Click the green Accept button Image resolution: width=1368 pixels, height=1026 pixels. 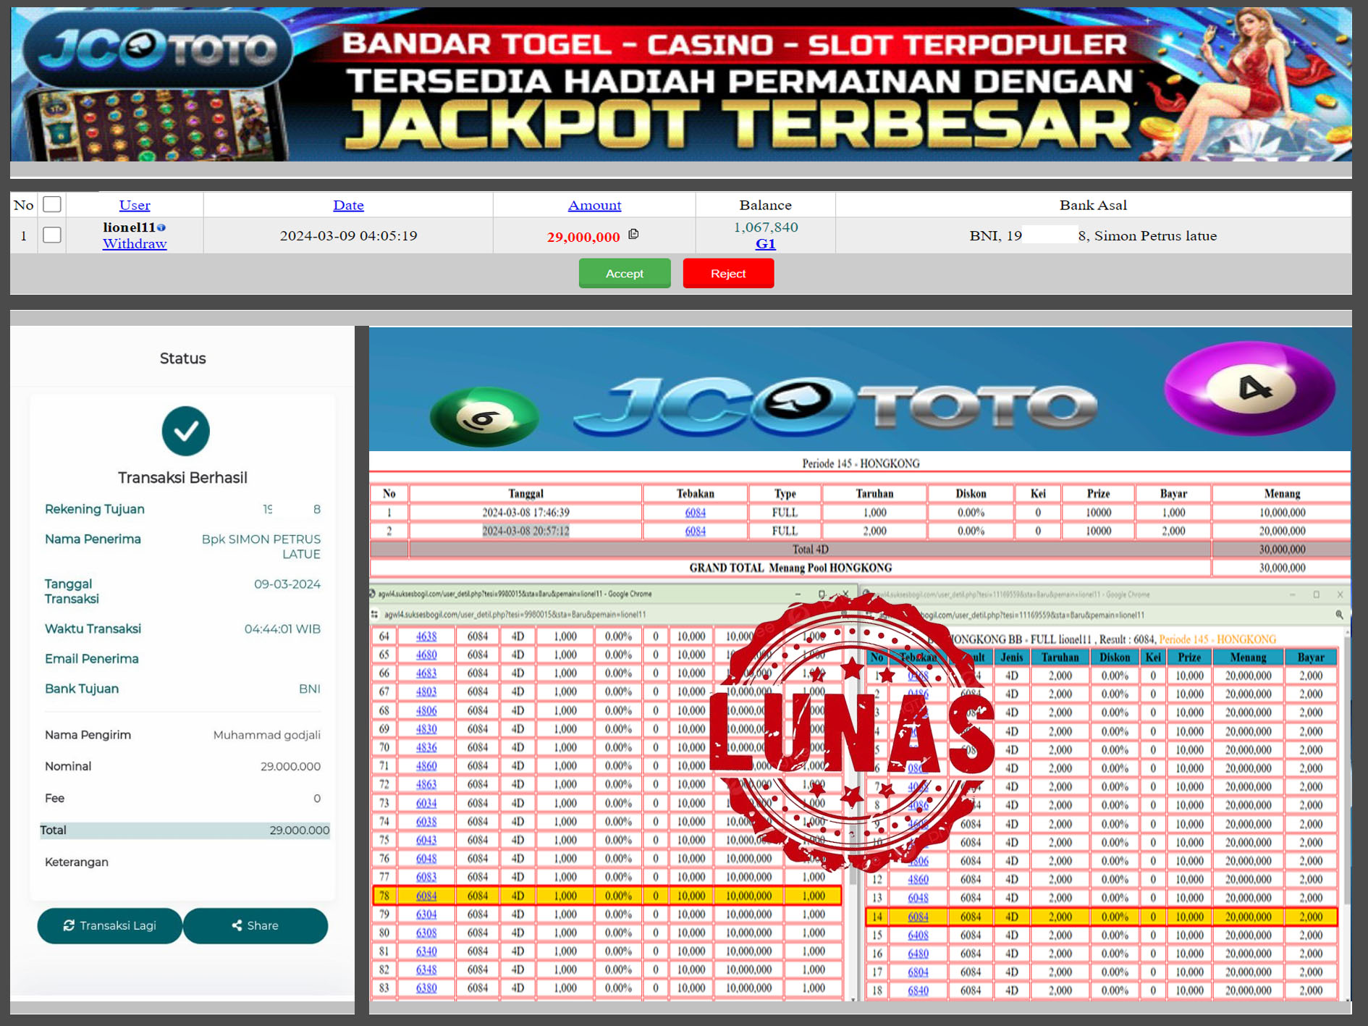point(625,273)
